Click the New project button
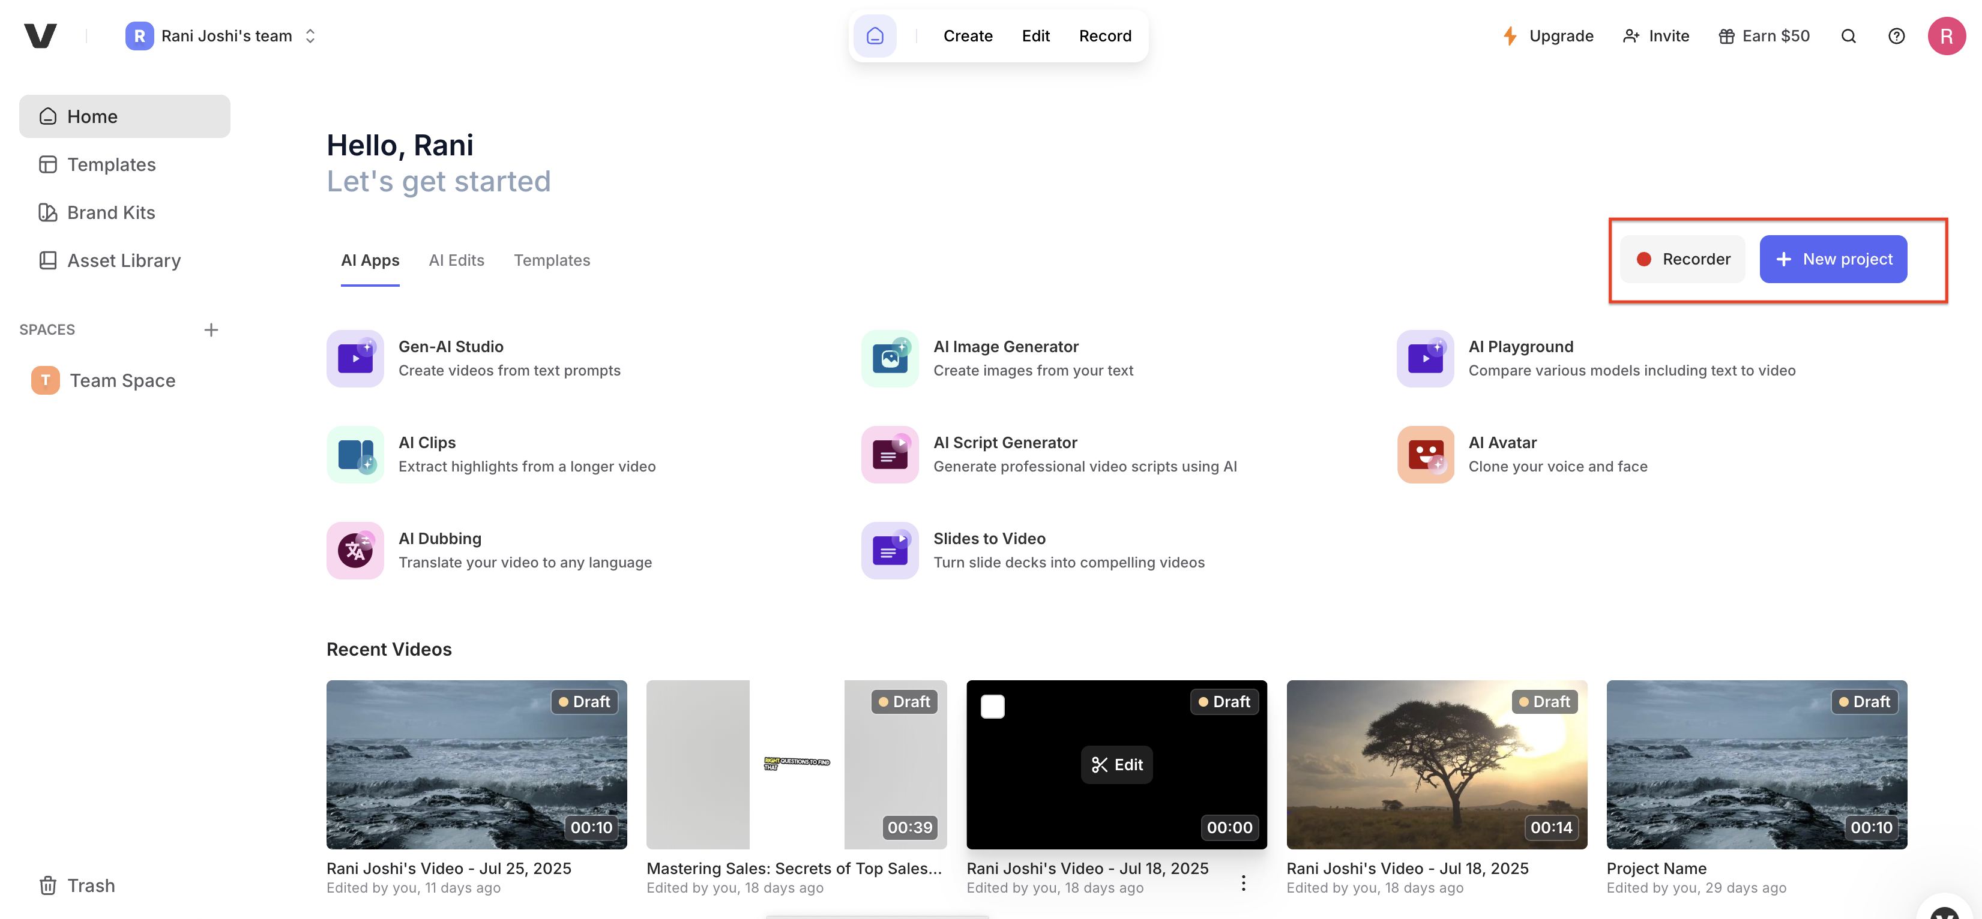This screenshot has width=1982, height=919. click(1833, 259)
